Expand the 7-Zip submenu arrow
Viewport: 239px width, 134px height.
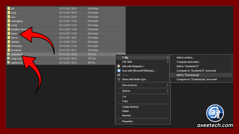(x=168, y=58)
